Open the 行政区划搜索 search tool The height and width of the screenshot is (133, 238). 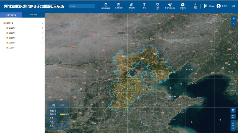coord(106,6)
